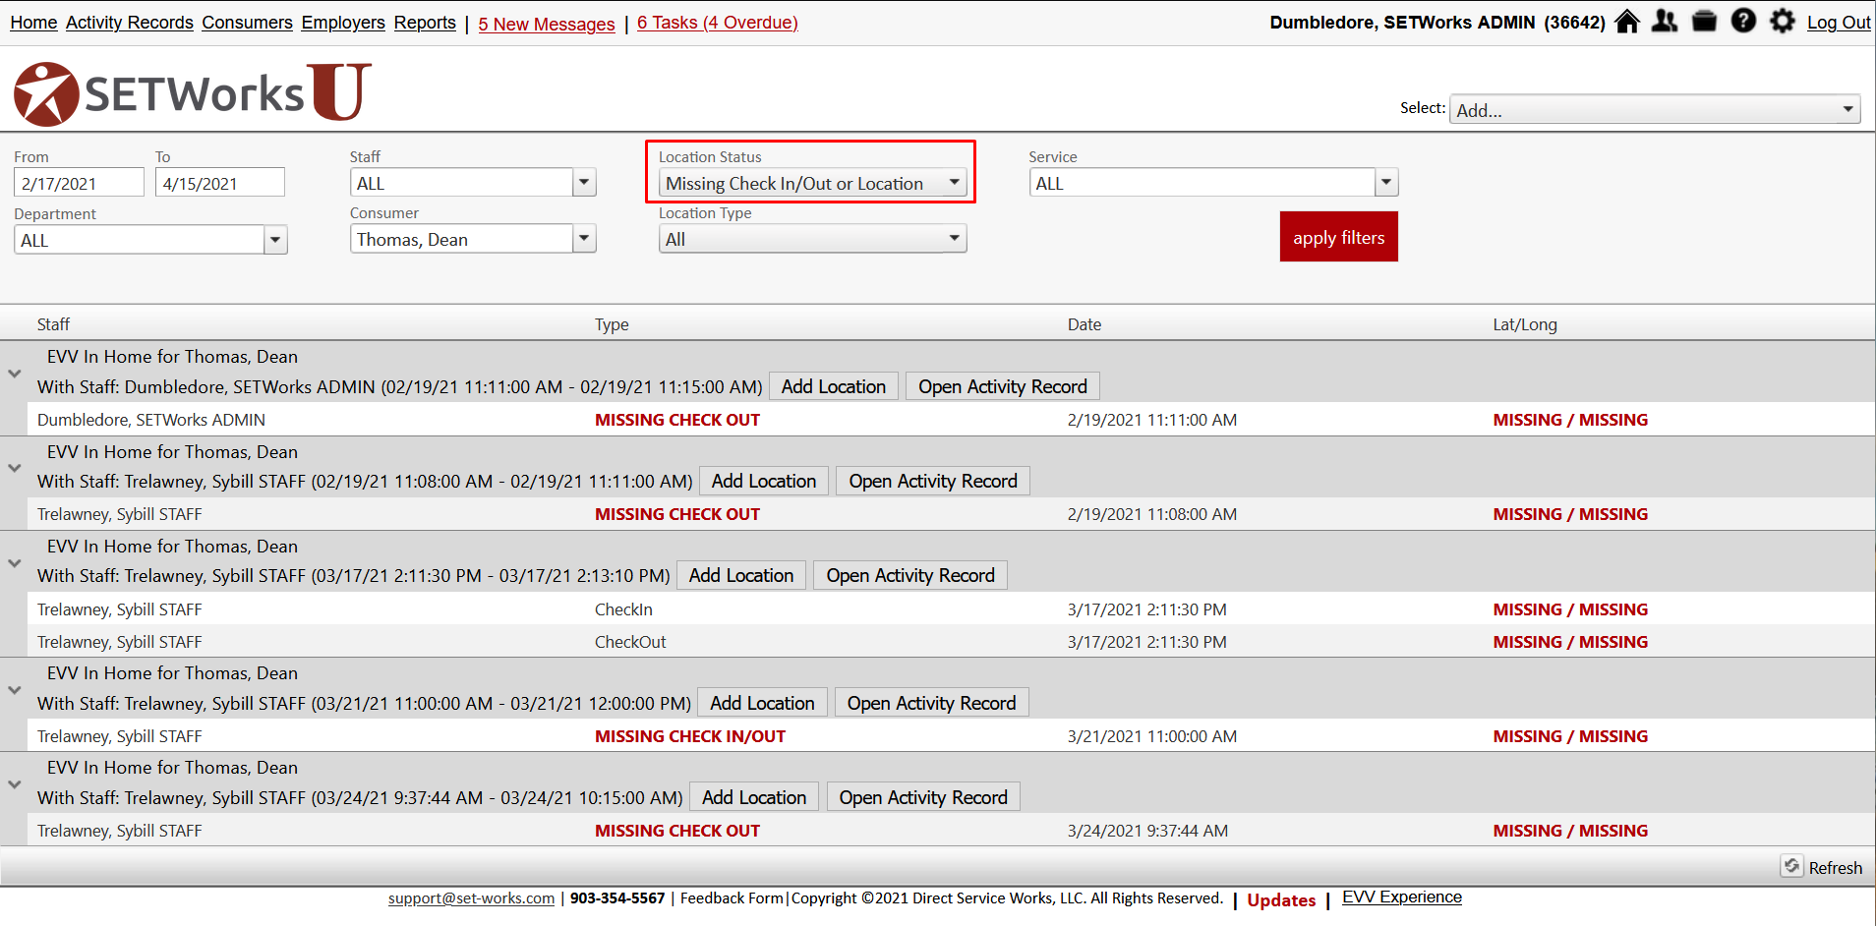Screen dimensions: 1876x926
Task: Click the 903-354-5567 phone number
Action: click(617, 898)
